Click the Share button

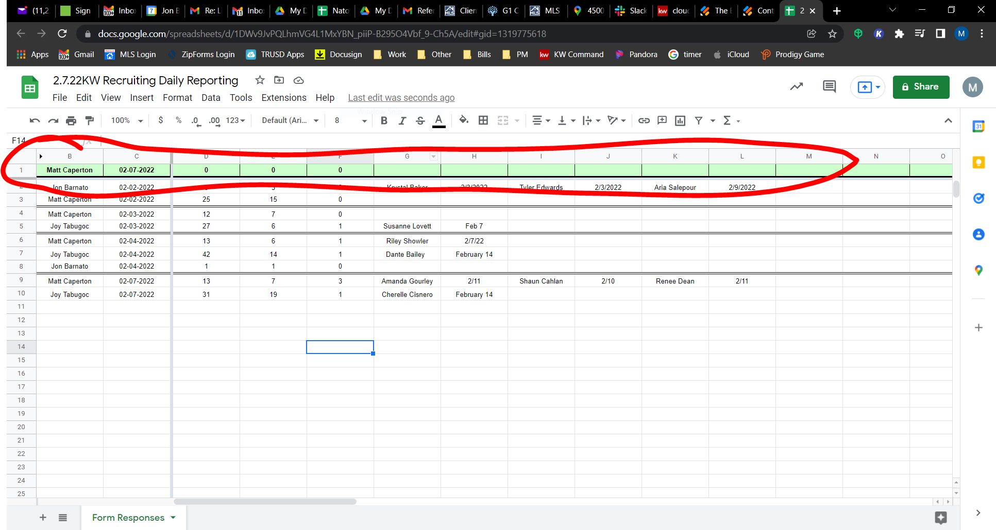921,87
